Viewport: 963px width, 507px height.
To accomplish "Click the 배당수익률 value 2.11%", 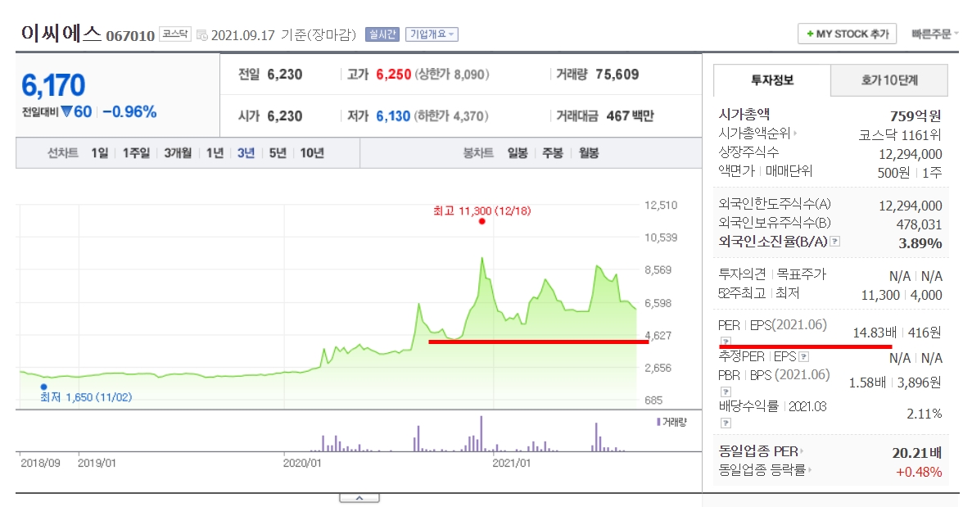I will pyautogui.click(x=925, y=414).
